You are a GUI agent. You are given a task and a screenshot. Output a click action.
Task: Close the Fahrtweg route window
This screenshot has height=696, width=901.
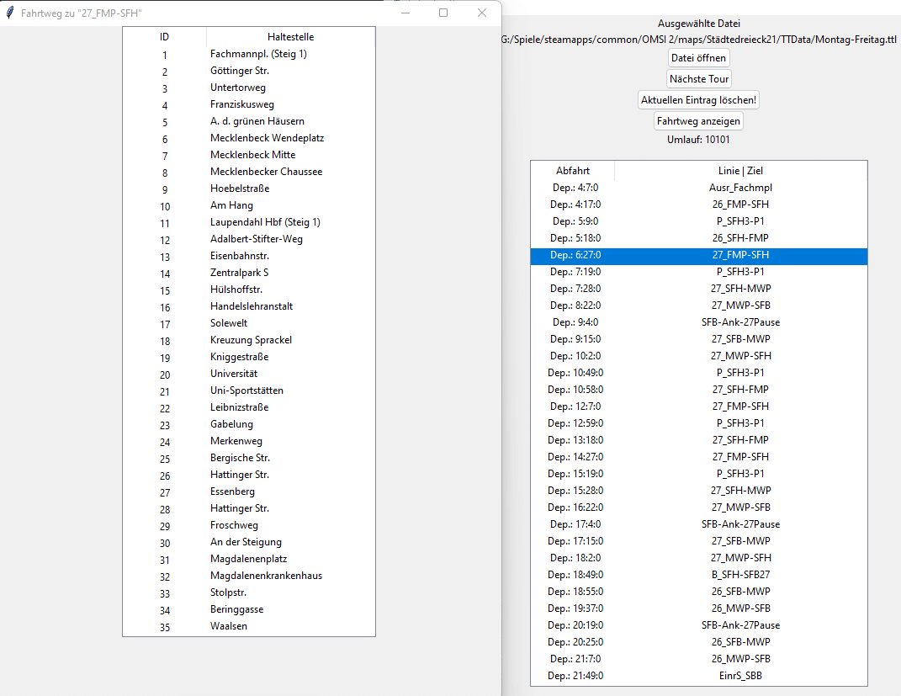coord(482,13)
